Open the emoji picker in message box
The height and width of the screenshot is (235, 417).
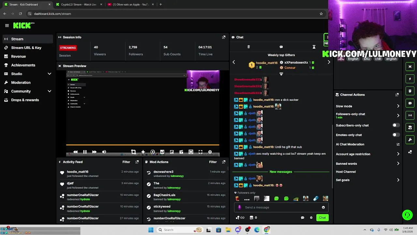(x=323, y=207)
